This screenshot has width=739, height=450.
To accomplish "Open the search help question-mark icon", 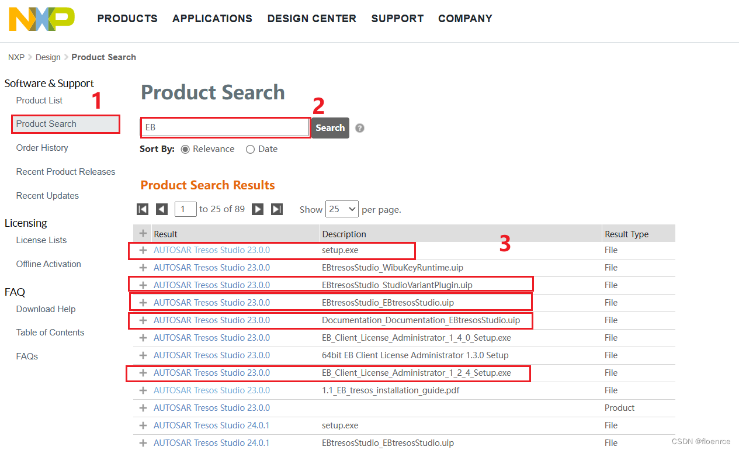I will coord(360,128).
